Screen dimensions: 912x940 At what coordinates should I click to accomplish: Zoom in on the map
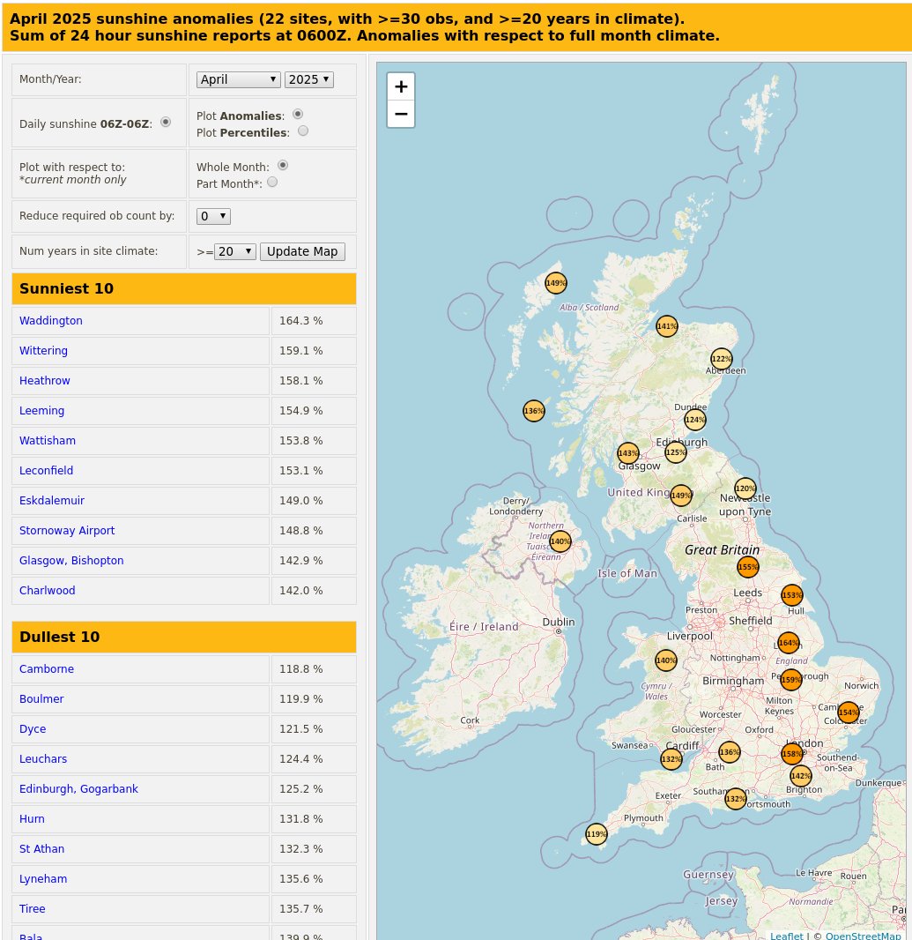tap(401, 86)
